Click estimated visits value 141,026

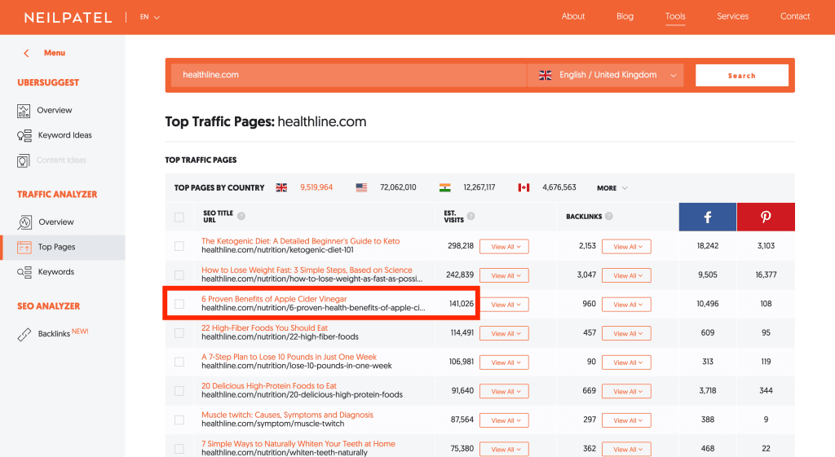pyautogui.click(x=462, y=304)
